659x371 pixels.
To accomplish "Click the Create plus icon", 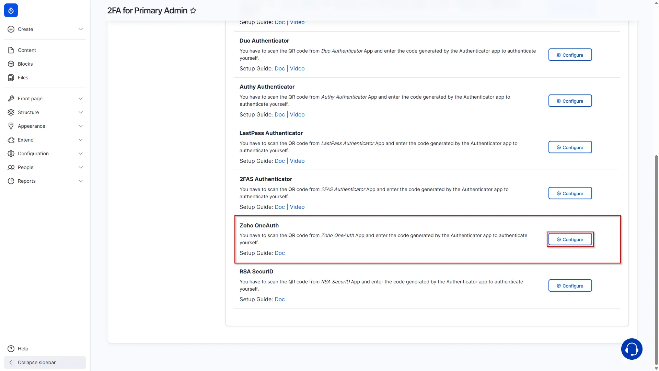I will (x=11, y=29).
